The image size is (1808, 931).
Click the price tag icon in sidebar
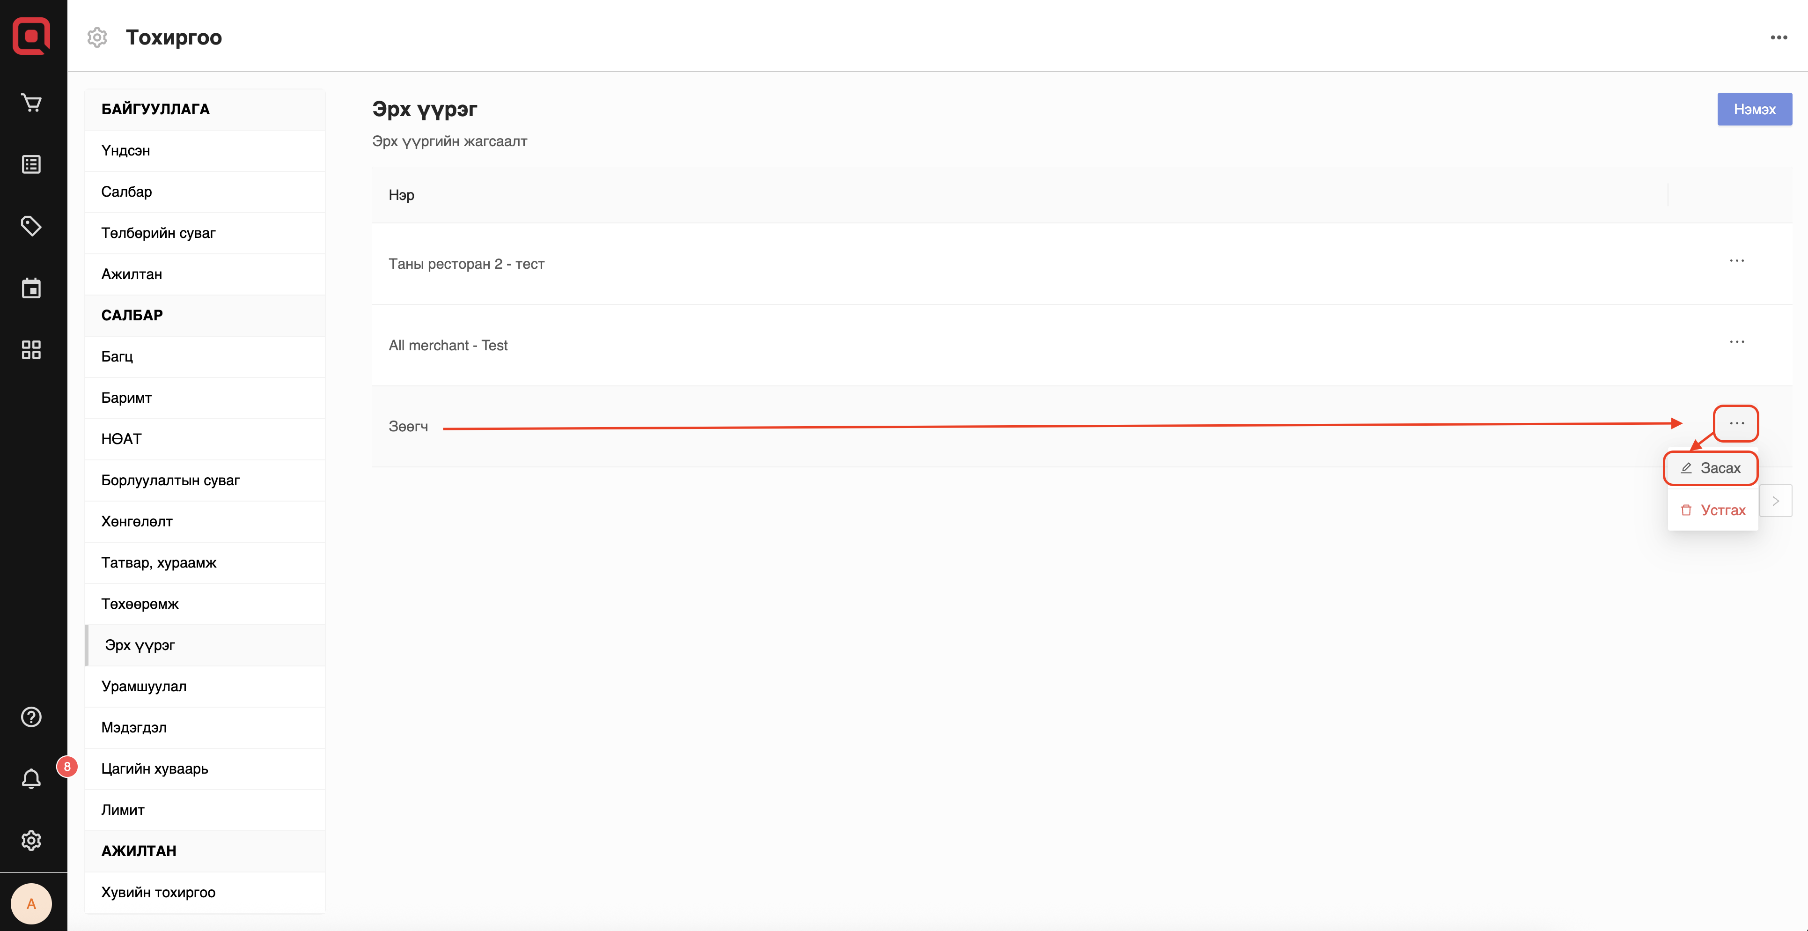[31, 226]
